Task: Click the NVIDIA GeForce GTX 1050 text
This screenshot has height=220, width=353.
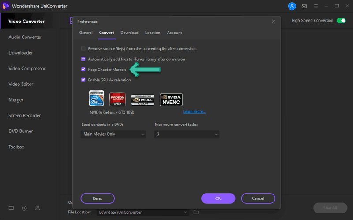Action: 112,113
